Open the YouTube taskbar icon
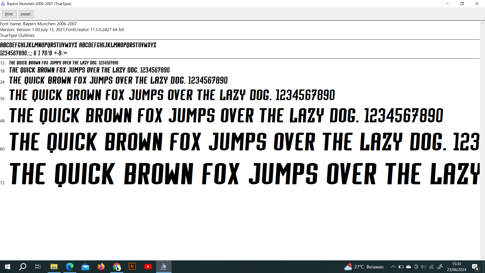This screenshot has height=273, width=485. pyautogui.click(x=148, y=267)
